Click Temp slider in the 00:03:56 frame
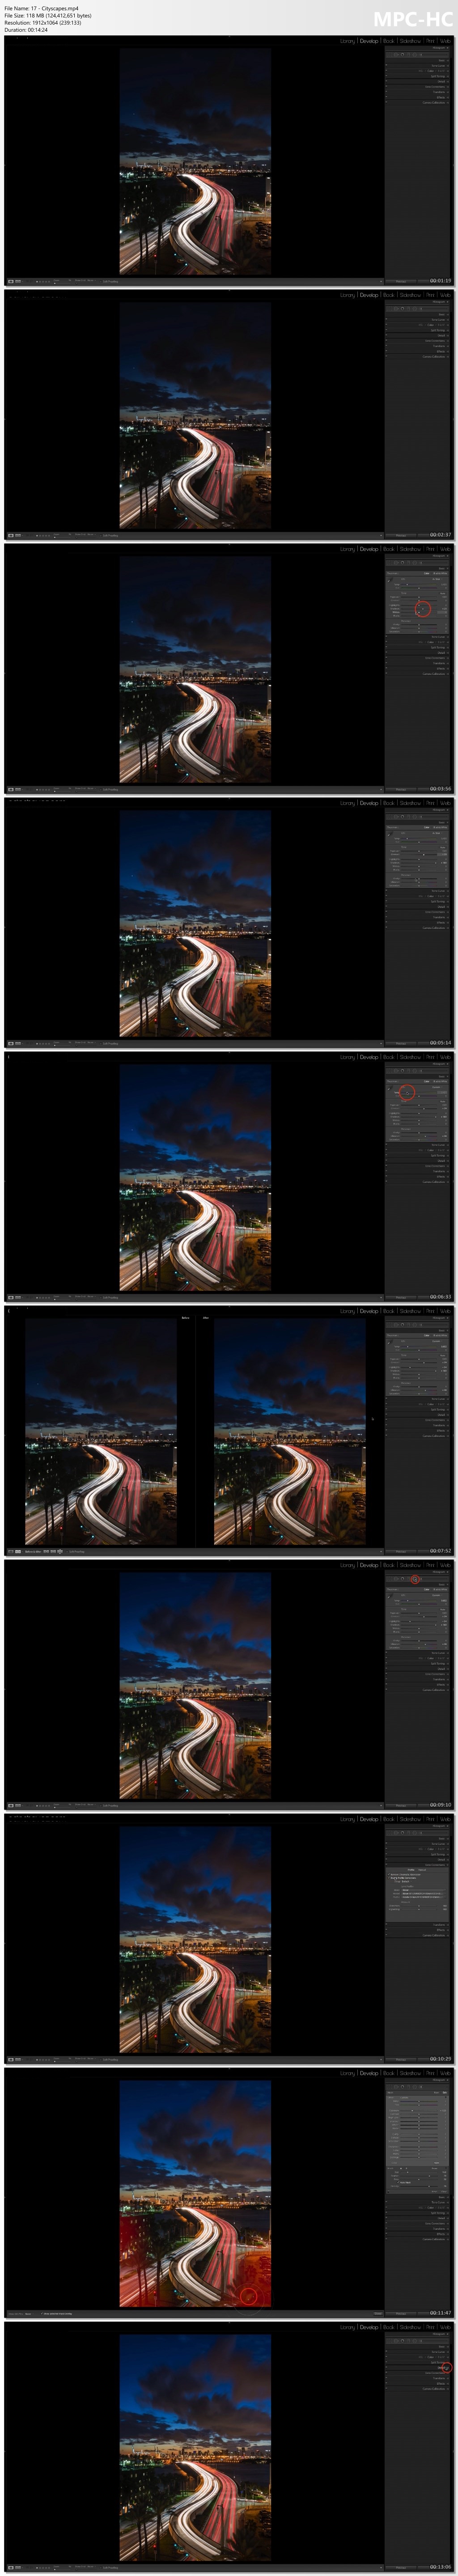458x2576 pixels. [420, 584]
